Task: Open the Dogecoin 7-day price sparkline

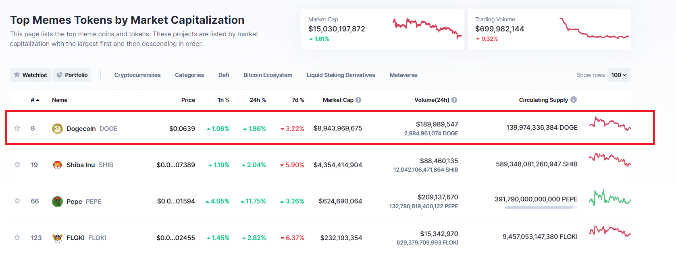Action: (610, 124)
